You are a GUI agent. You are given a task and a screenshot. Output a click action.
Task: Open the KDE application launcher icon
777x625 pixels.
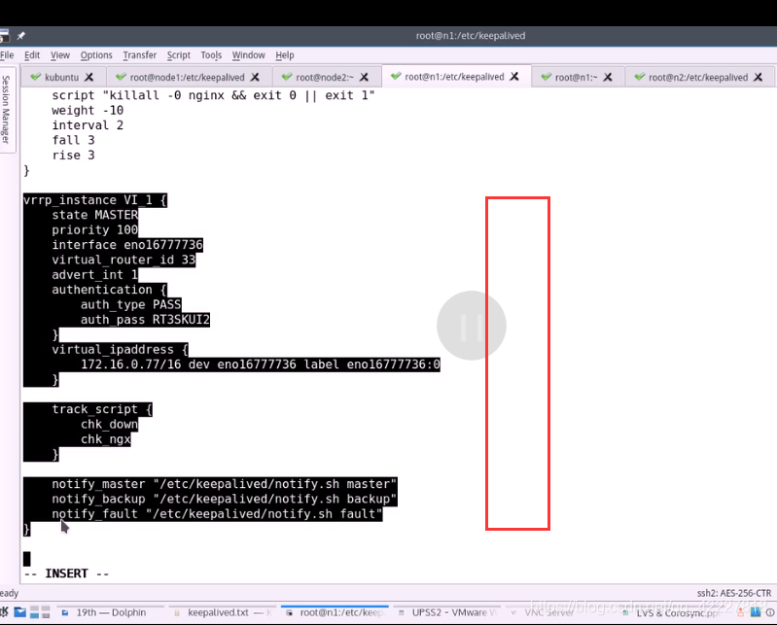(4, 612)
